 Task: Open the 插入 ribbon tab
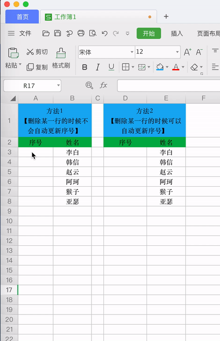point(177,34)
